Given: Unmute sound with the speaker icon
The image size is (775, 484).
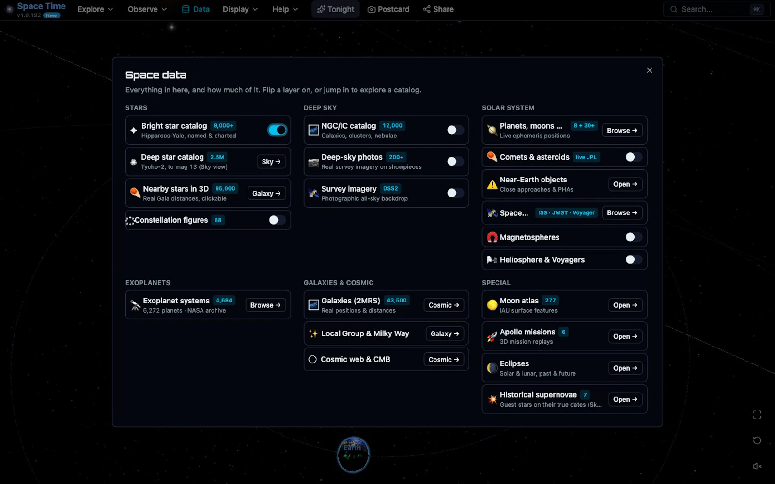Looking at the screenshot, I should coord(757,466).
